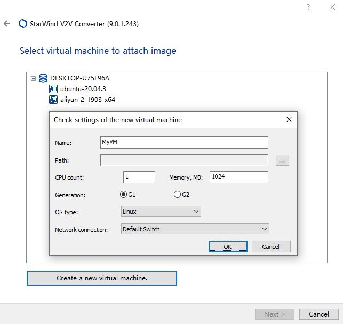The image size is (343, 324).
Task: Open the help question mark
Action: 308,7
